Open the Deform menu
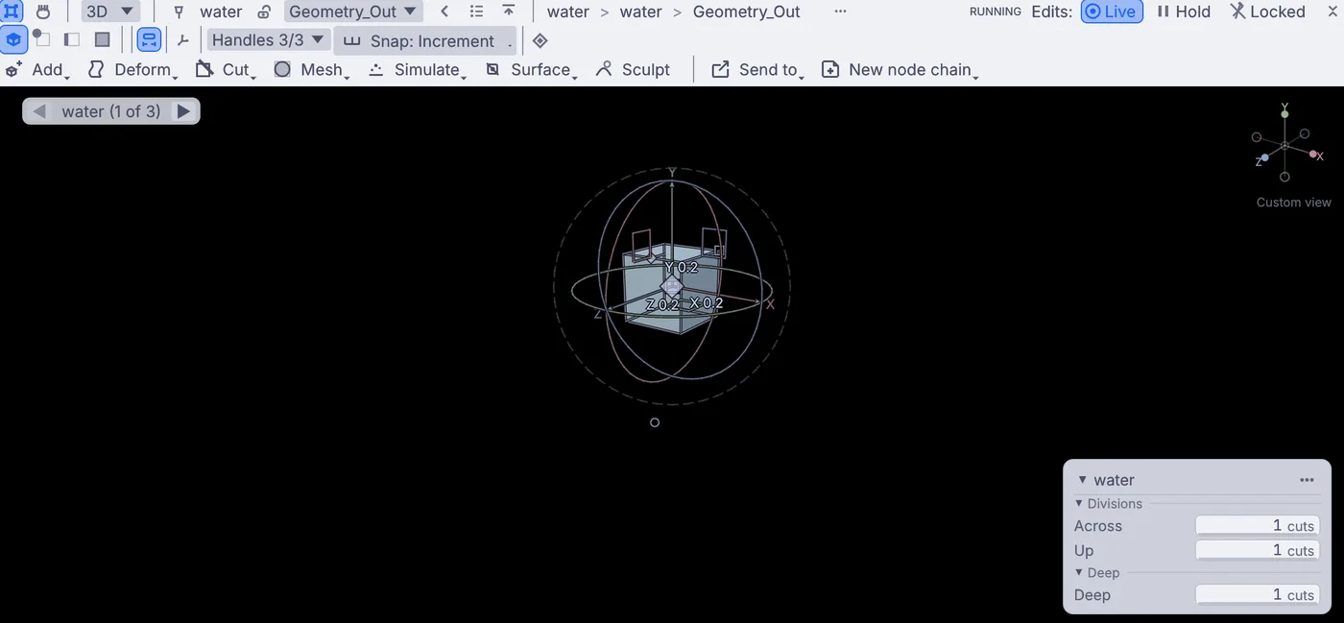This screenshot has width=1344, height=623. tap(131, 70)
